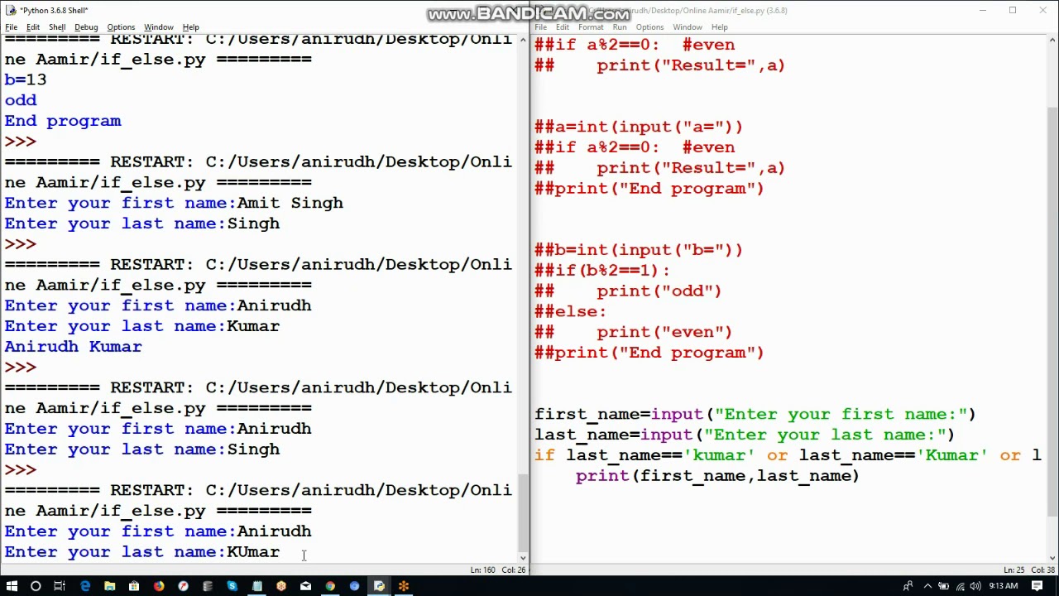Open Task View on the taskbar

tap(60, 586)
